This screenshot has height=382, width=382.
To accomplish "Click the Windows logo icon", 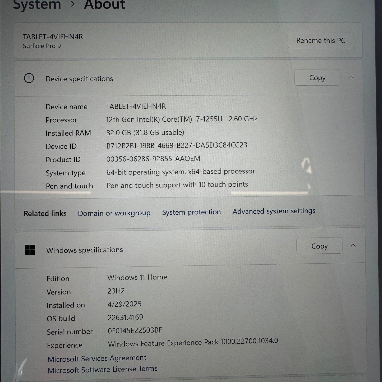I will (x=30, y=250).
